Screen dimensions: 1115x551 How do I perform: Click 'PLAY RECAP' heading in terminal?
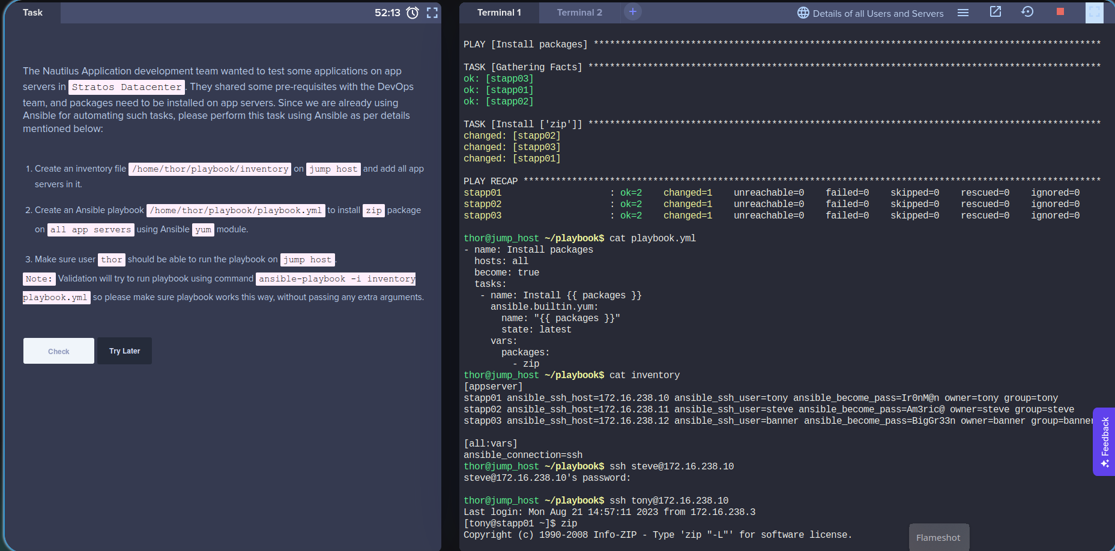tap(491, 181)
